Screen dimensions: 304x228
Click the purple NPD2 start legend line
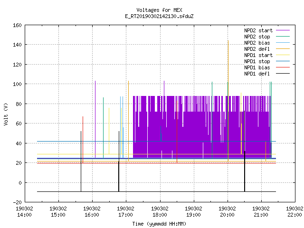(x=283, y=30)
